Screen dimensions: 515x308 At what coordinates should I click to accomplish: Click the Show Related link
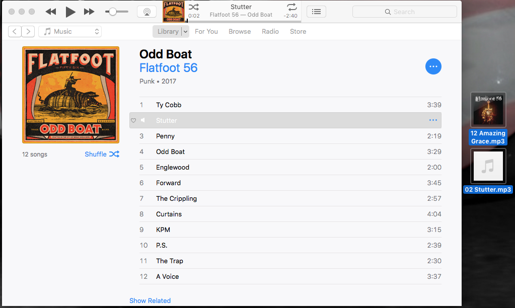(150, 301)
